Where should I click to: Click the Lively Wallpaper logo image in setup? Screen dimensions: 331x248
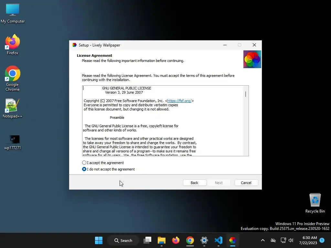(x=252, y=59)
